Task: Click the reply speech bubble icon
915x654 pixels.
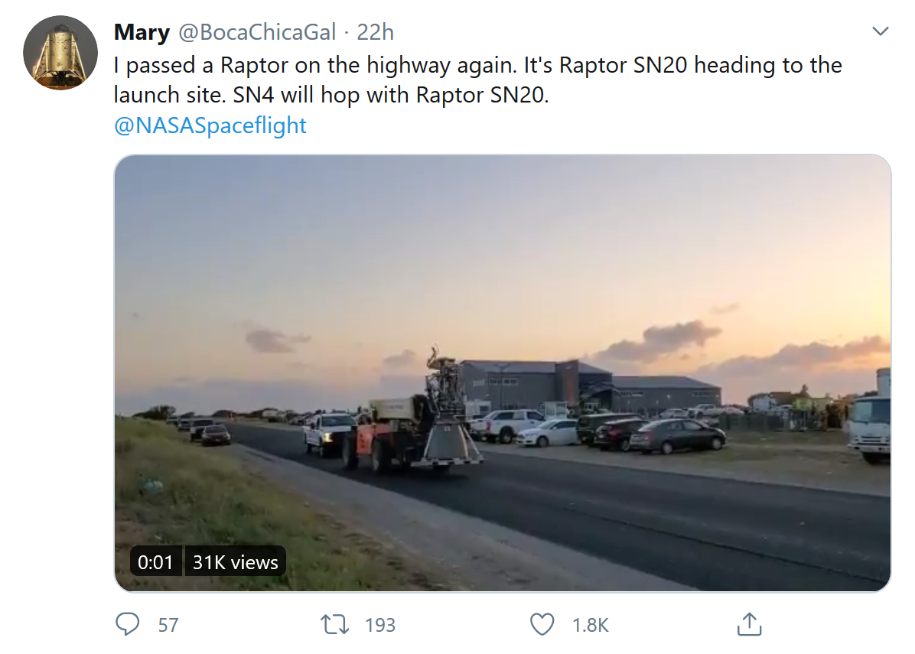Action: [127, 624]
